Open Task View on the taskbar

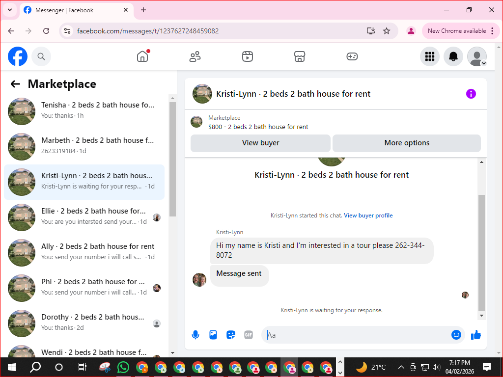pyautogui.click(x=82, y=367)
